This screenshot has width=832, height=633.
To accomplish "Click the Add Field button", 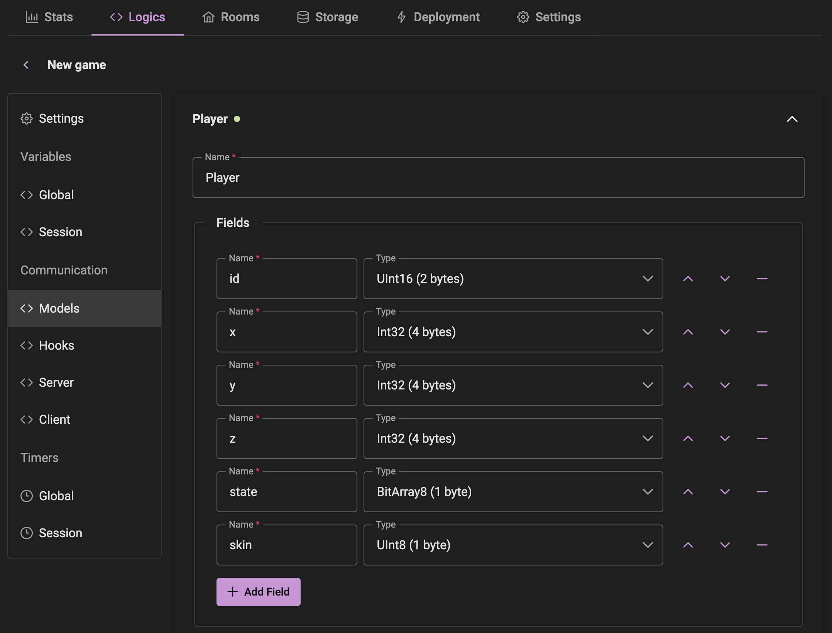I will coord(259,592).
